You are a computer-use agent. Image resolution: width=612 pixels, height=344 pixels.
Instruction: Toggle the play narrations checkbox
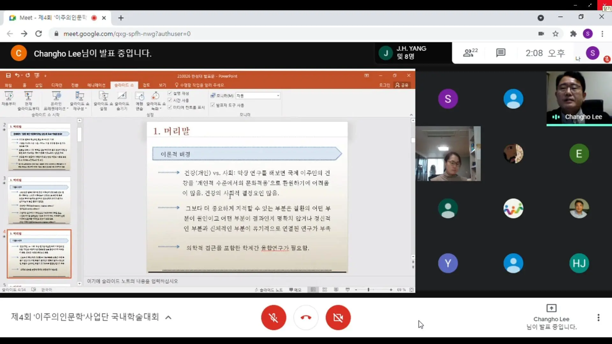click(x=170, y=93)
